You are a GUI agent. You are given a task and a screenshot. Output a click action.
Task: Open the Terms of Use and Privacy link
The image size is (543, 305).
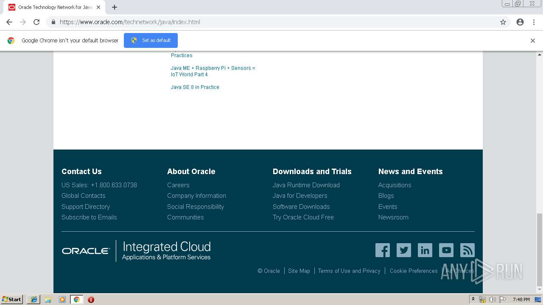(x=349, y=271)
